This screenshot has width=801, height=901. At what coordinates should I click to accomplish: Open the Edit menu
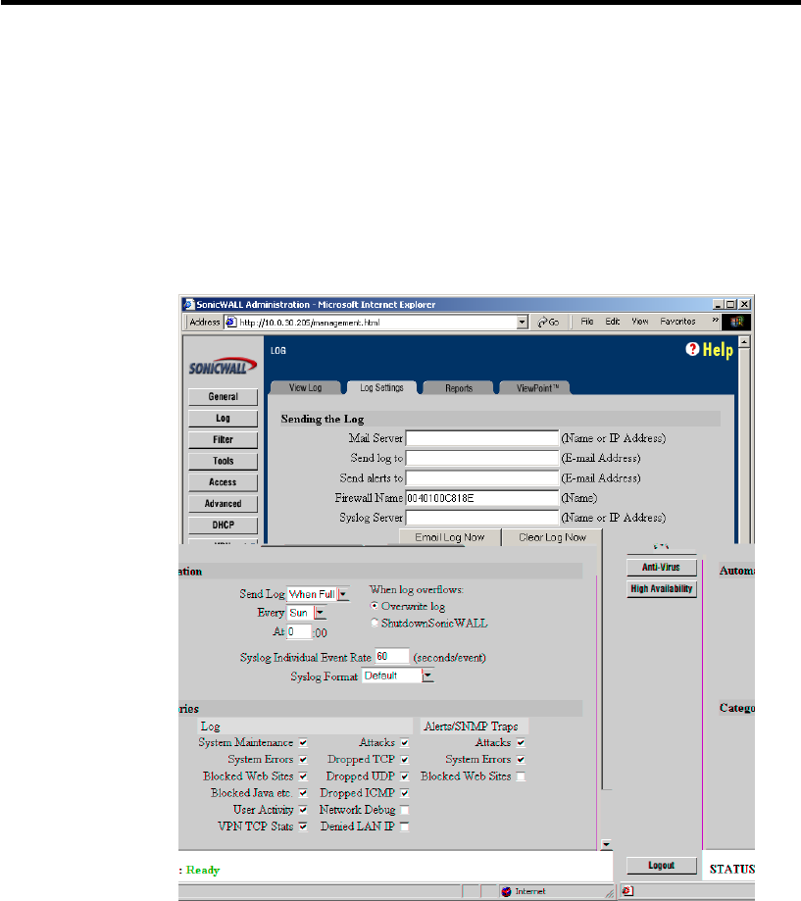click(x=613, y=322)
